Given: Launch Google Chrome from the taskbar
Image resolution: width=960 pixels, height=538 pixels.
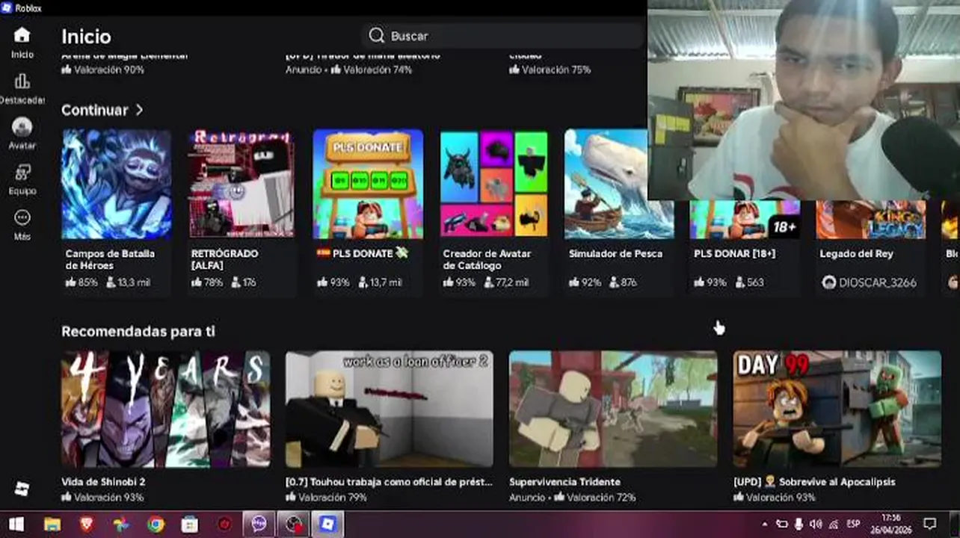Looking at the screenshot, I should pos(156,525).
